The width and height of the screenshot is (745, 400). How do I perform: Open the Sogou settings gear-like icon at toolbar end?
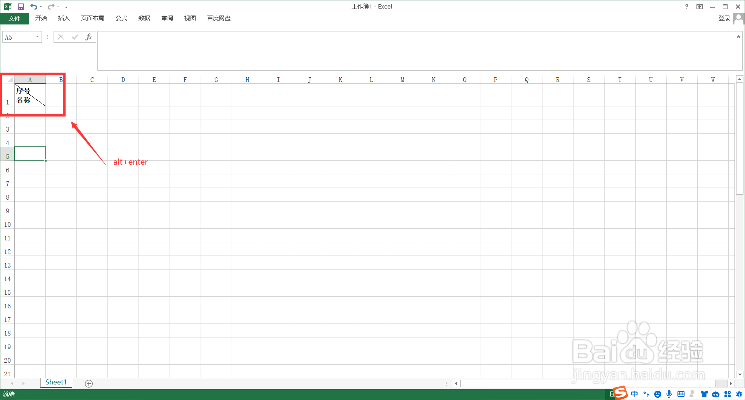(x=739, y=394)
